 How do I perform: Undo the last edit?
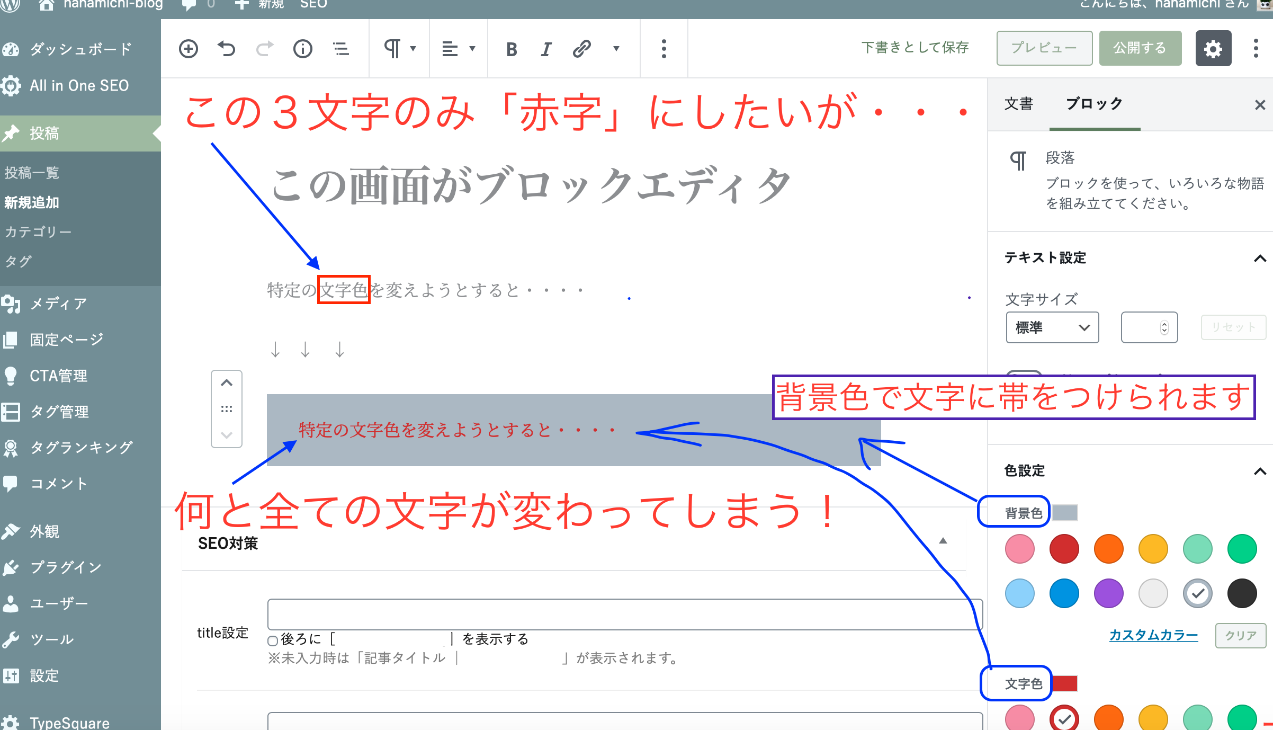227,49
